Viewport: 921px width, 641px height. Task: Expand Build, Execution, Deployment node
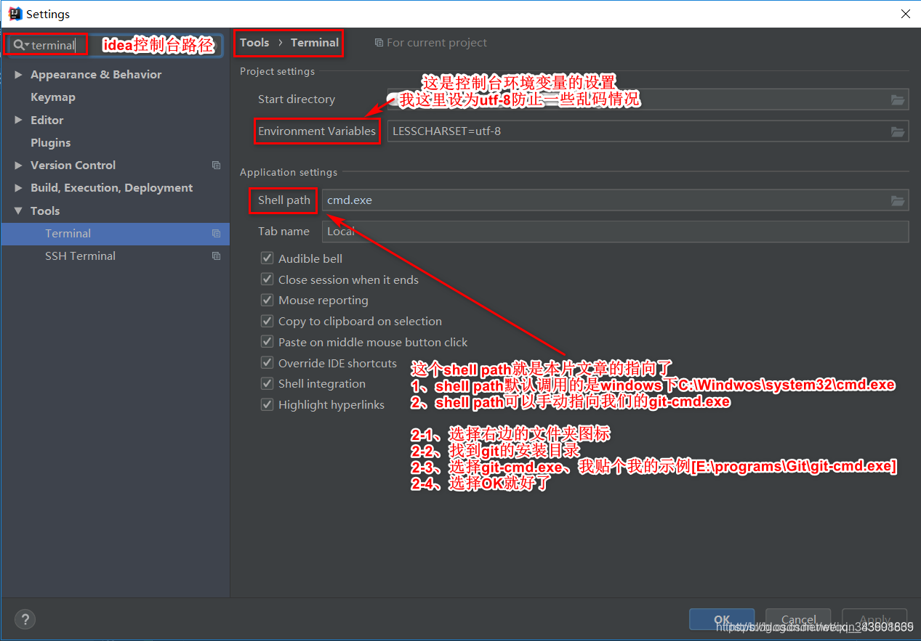pyautogui.click(x=18, y=188)
